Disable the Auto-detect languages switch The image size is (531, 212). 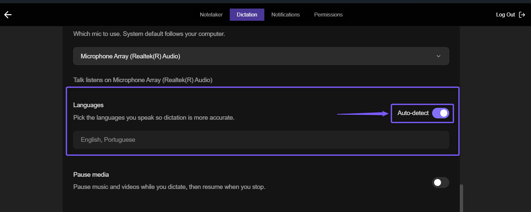coord(441,113)
